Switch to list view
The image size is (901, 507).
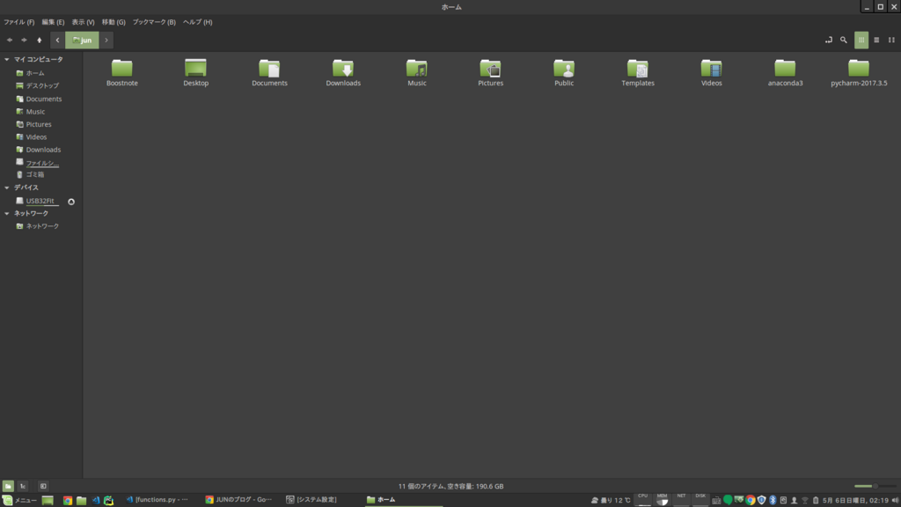pyautogui.click(x=876, y=40)
